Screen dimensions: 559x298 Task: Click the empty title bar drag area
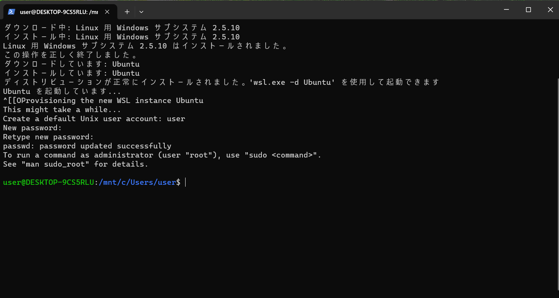[323, 10]
